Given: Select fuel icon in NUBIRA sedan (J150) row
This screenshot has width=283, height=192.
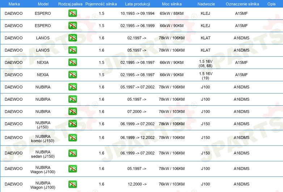Looking at the screenshot, I should (72, 153).
